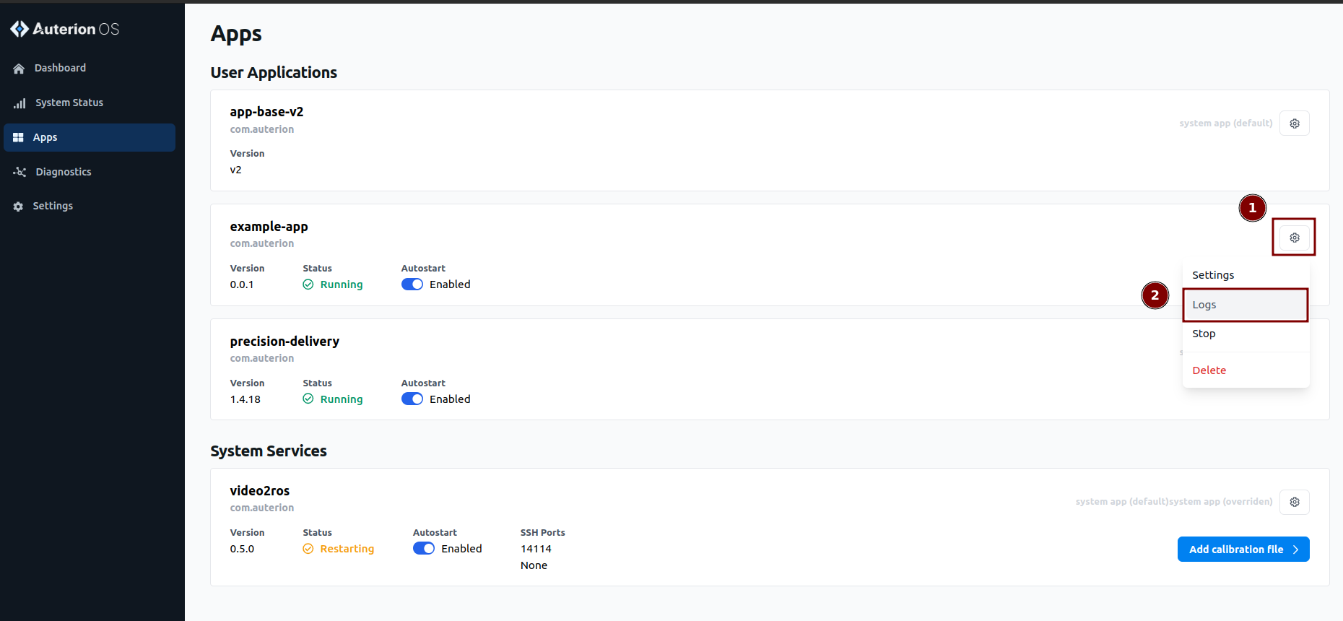This screenshot has height=621, width=1343.
Task: Open Diagnostics from the sidebar icon
Action: tap(19, 172)
